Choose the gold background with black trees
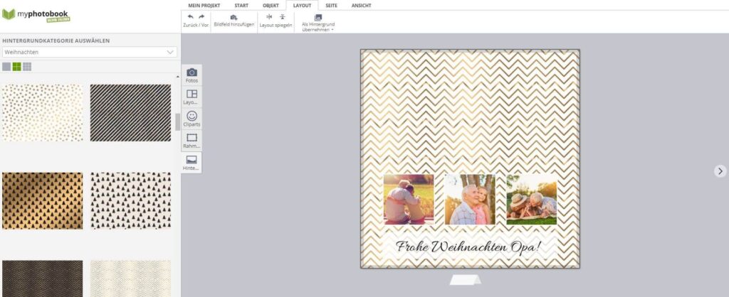The image size is (729, 297). point(42,201)
